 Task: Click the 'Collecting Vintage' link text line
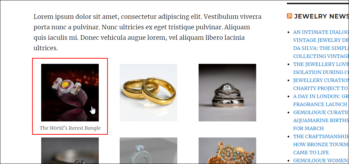pos(321,56)
